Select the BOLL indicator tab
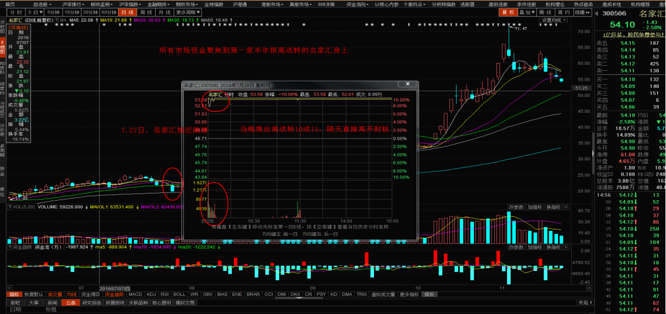This screenshot has height=314, width=666. [179, 294]
